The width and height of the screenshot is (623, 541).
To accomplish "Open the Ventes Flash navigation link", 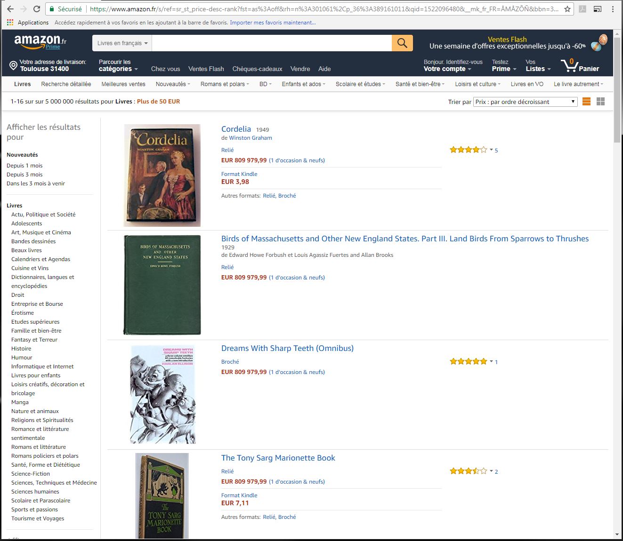I will click(206, 69).
